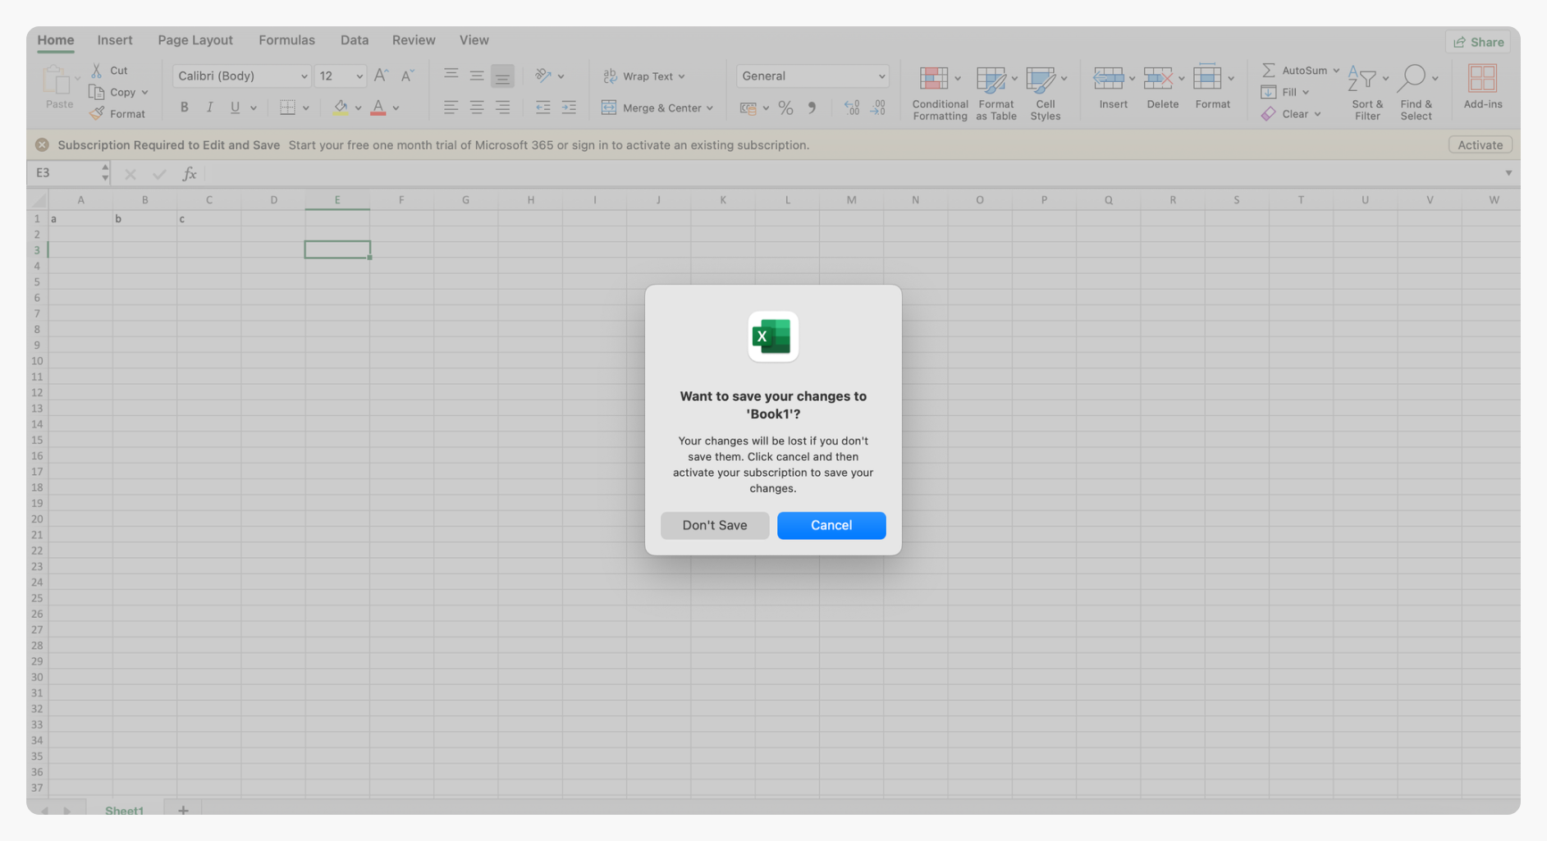Toggle bold formatting

click(x=184, y=107)
